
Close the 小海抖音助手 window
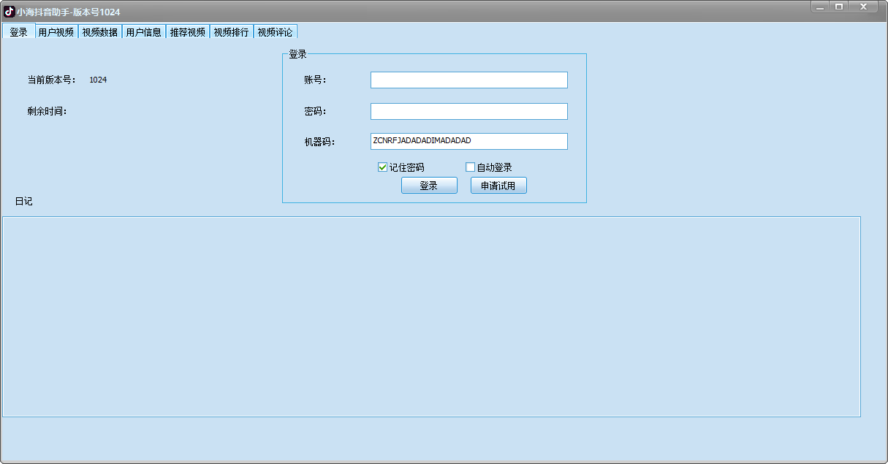coord(864,7)
